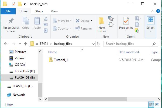This screenshot has width=162, height=108.
Task: Click the Paste clipboard icon
Action: [x=37, y=21]
